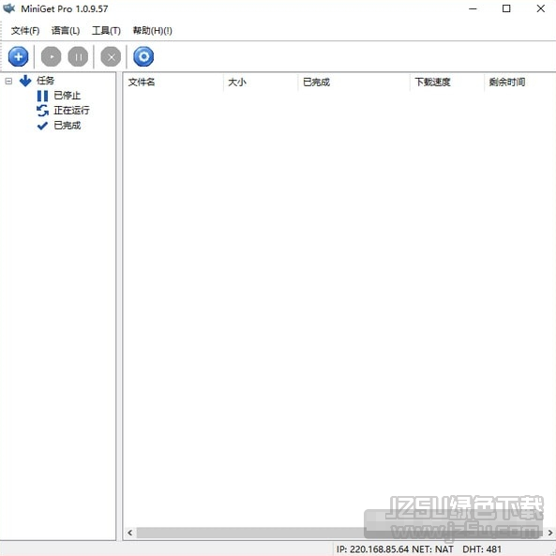The height and width of the screenshot is (556, 556).
Task: Select the 已完成 tree item in the sidebar
Action: click(x=67, y=126)
